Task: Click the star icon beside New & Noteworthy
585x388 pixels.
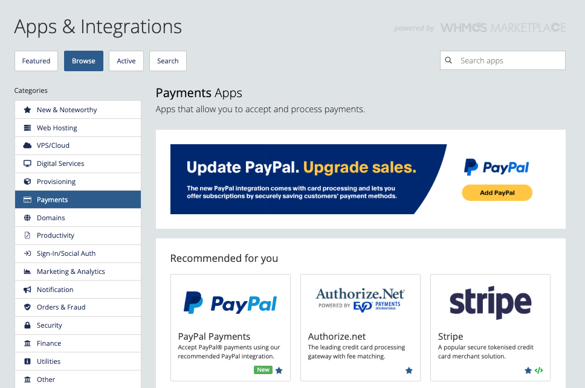Action: (27, 110)
